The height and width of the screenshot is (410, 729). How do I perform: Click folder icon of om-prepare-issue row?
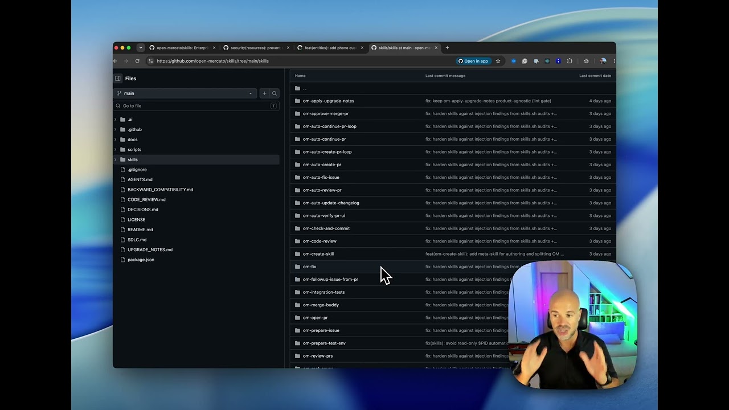point(297,330)
